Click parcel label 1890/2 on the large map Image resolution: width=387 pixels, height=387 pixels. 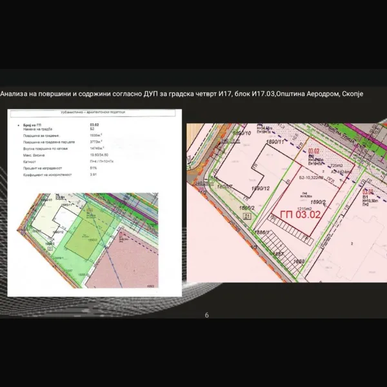[319, 202]
